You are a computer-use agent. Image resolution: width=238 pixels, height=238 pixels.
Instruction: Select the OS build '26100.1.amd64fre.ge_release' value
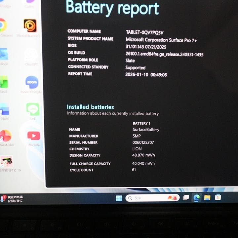164,54
